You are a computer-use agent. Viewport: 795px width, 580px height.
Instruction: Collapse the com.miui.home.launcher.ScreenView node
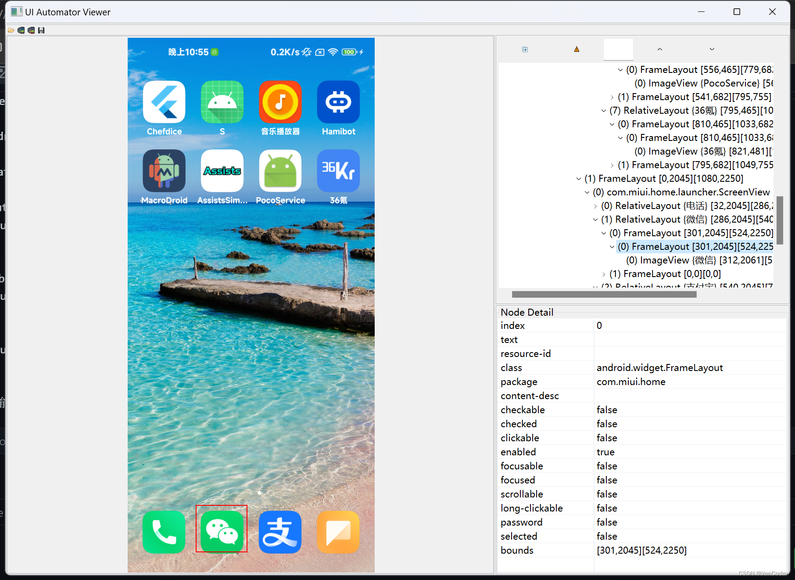[x=587, y=192]
